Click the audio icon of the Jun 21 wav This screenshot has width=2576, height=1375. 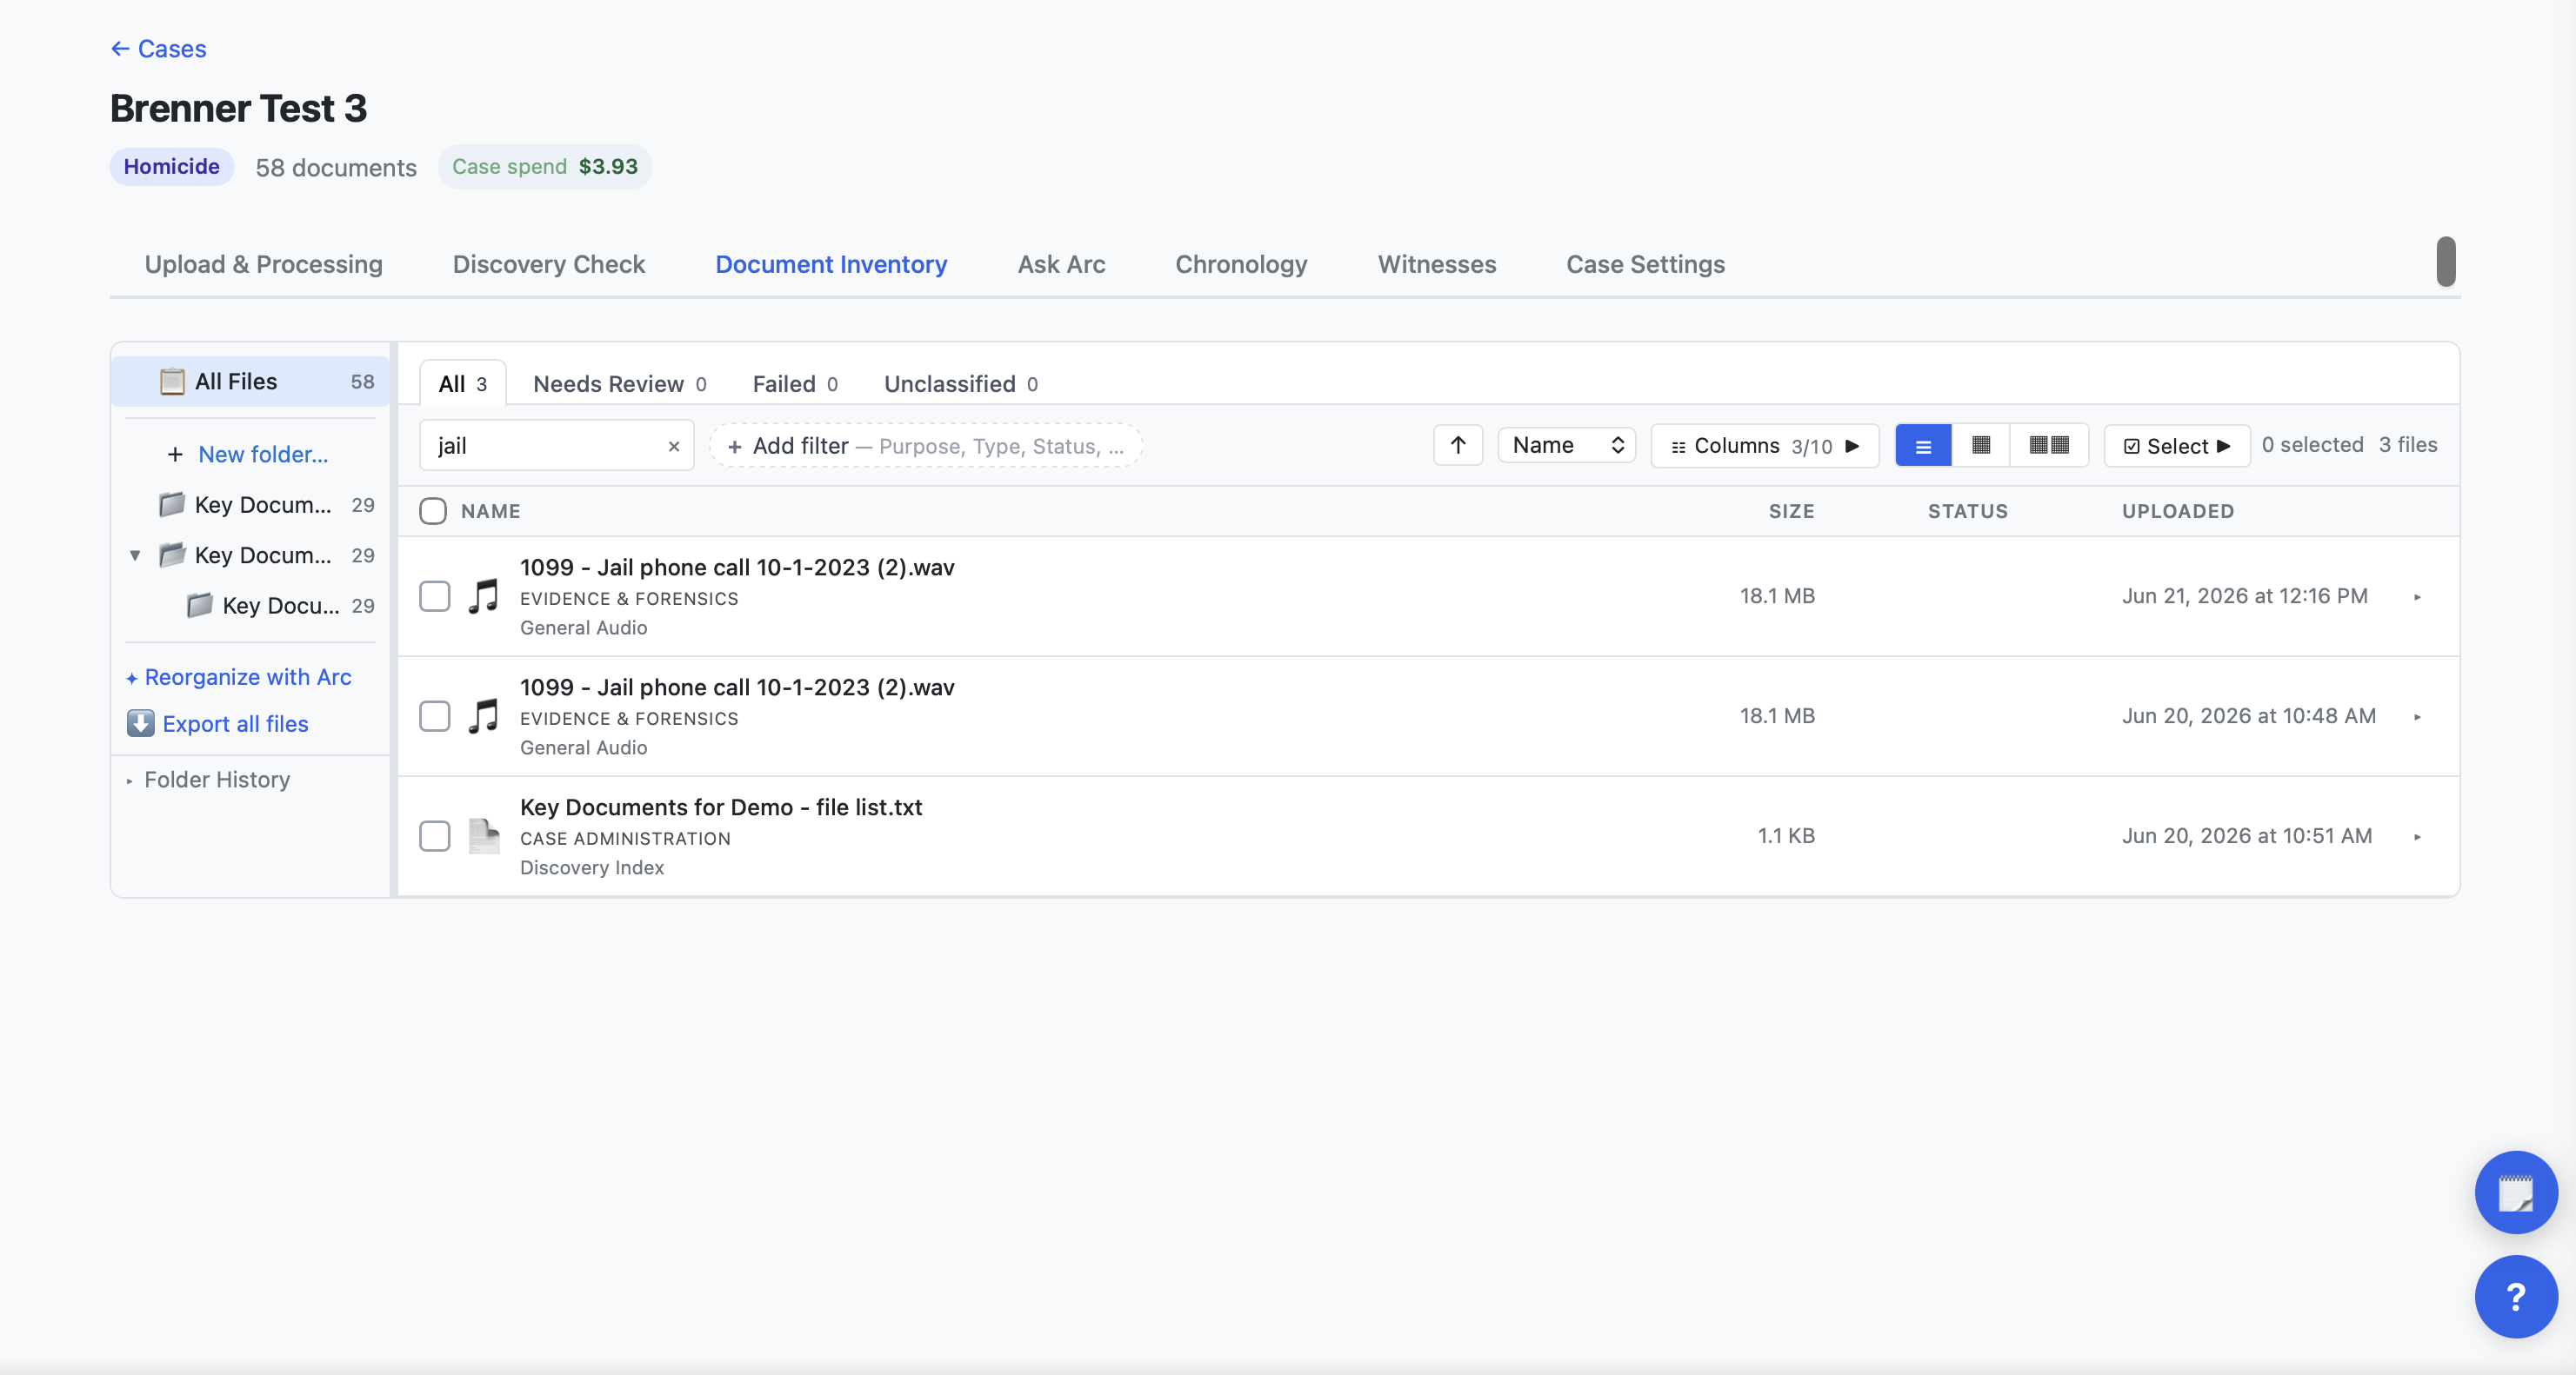(484, 596)
